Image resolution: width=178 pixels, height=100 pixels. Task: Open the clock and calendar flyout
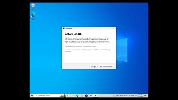coord(140,96)
